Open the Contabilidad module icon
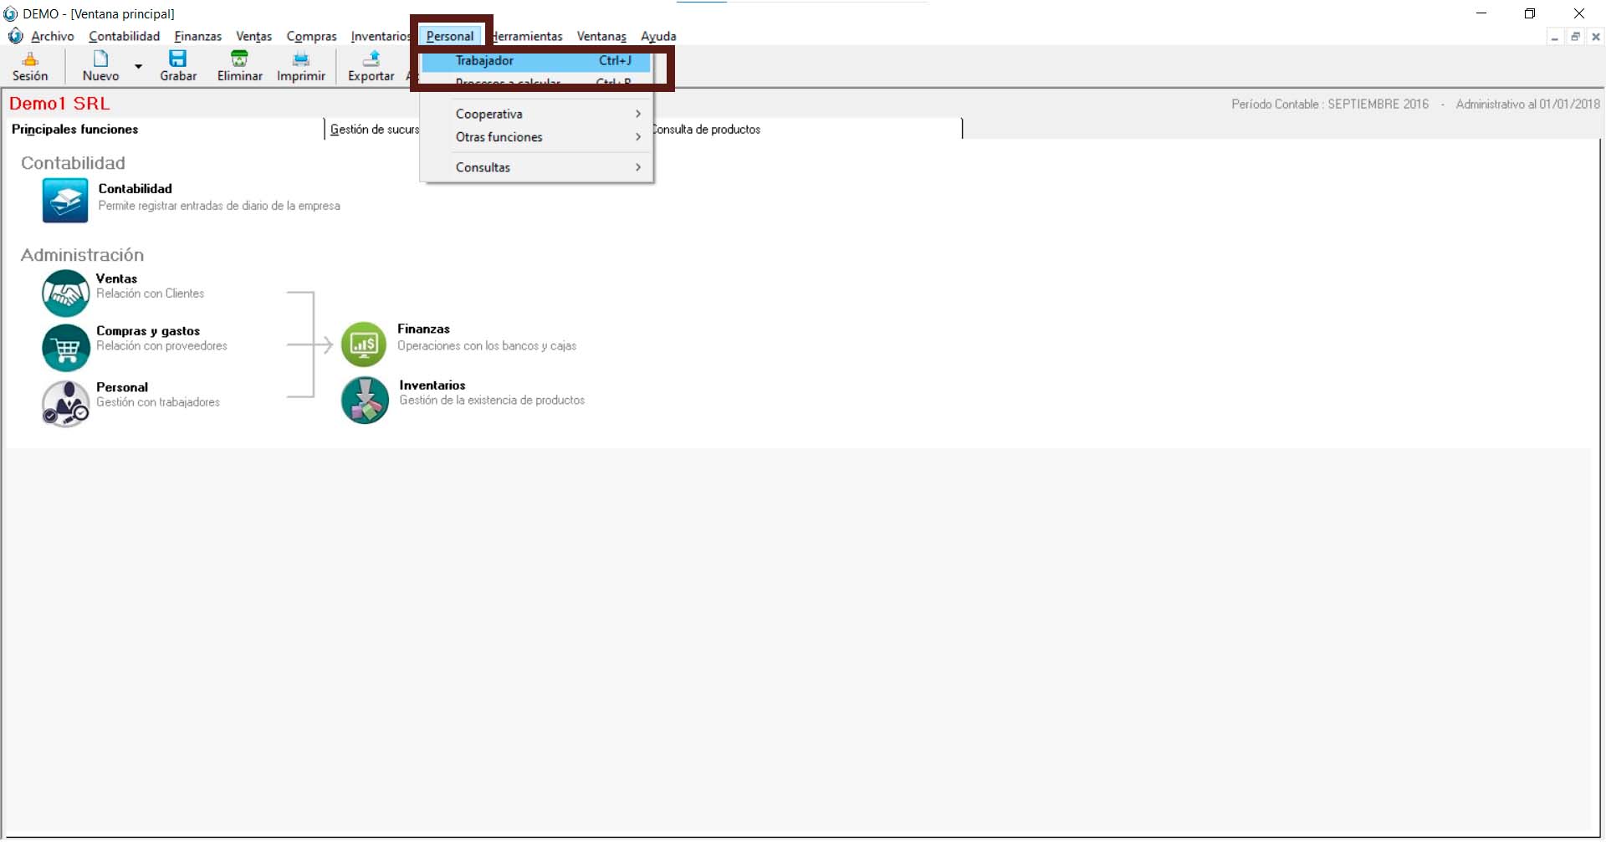The image size is (1606, 842). pos(65,201)
